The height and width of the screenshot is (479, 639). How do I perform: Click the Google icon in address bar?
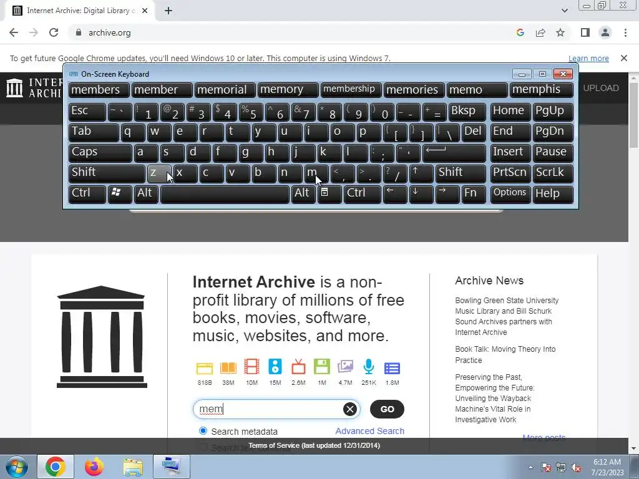click(x=520, y=32)
